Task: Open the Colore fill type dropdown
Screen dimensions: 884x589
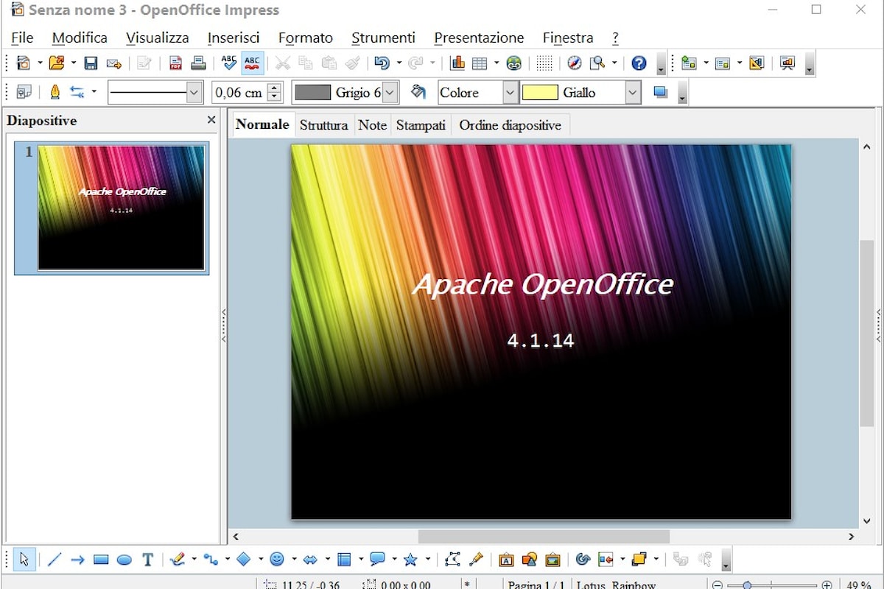Action: click(x=511, y=92)
